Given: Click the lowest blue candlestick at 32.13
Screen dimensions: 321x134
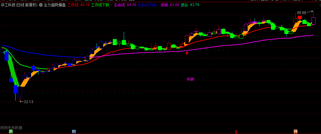Looking at the screenshot, I should coord(20,92).
